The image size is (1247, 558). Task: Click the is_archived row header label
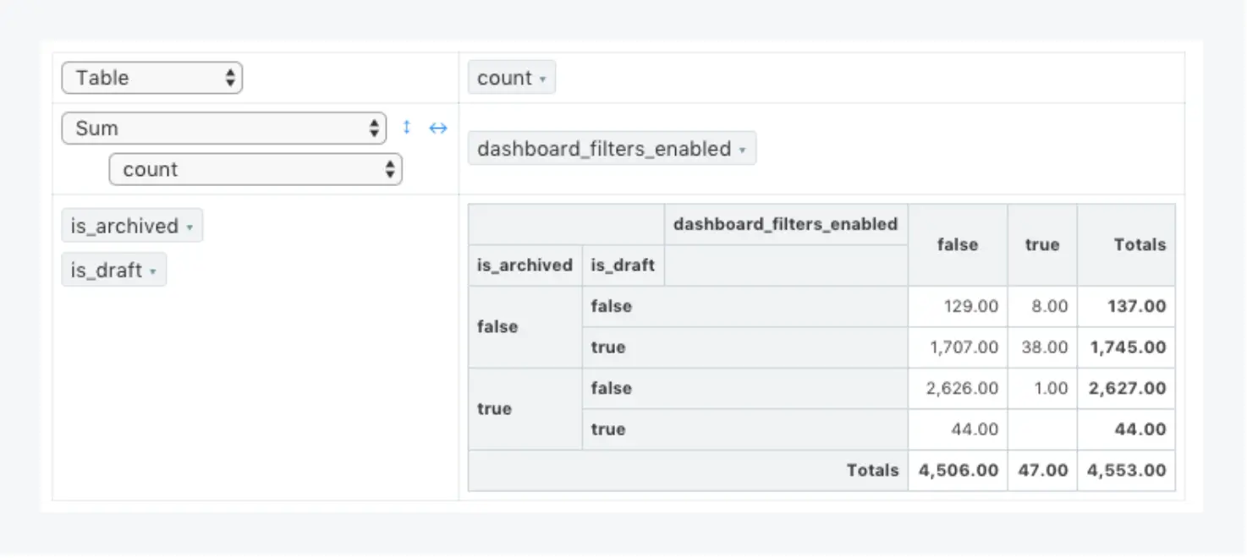pos(525,265)
